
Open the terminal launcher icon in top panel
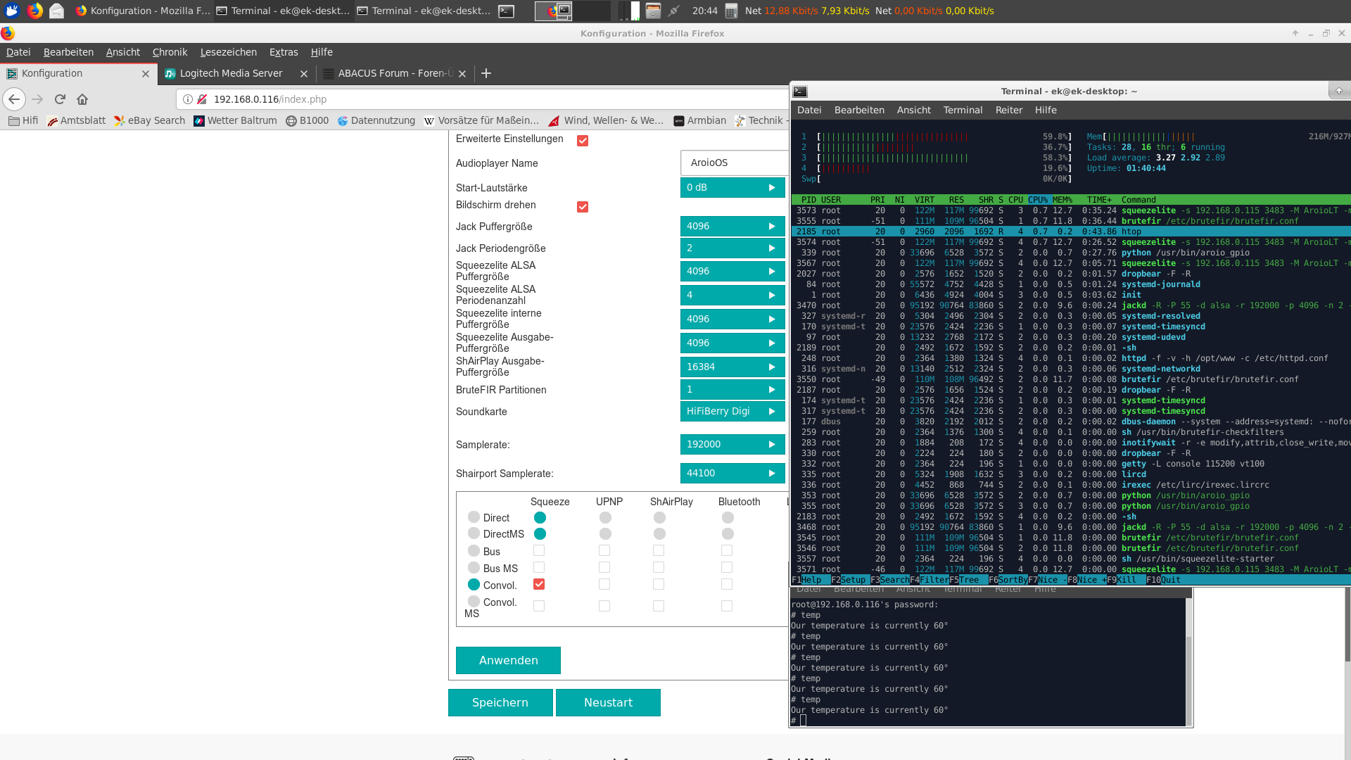(506, 11)
